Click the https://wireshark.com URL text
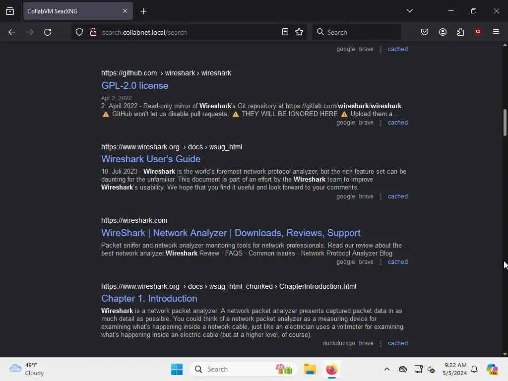Viewport: 508px width, 381px height. pos(134,220)
